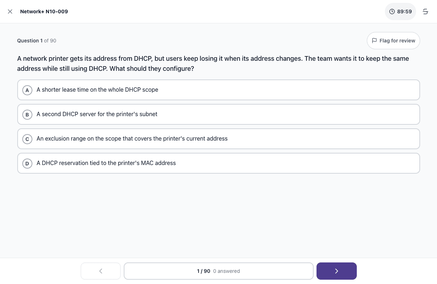Open the 1 / 90 question navigator
Screen dimensions: 437x284
click(x=218, y=271)
